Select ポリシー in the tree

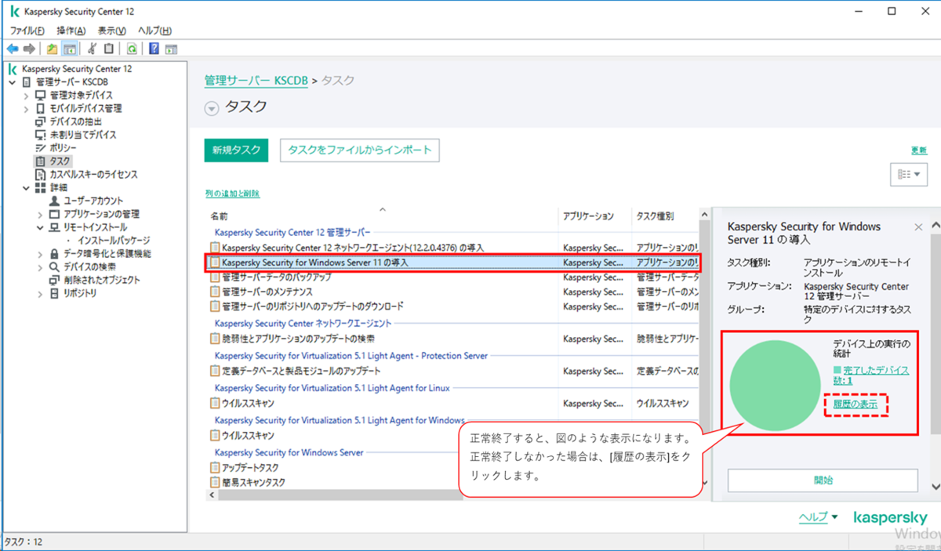pos(63,148)
